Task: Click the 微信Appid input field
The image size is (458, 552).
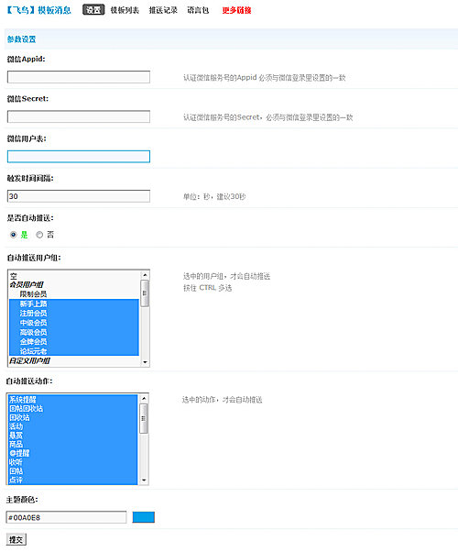Action: 79,77
